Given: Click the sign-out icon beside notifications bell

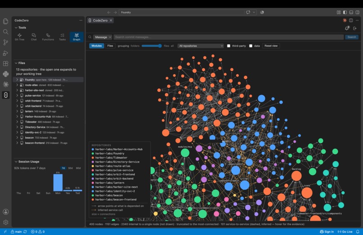Looking at the screenshot, I should (354, 28).
